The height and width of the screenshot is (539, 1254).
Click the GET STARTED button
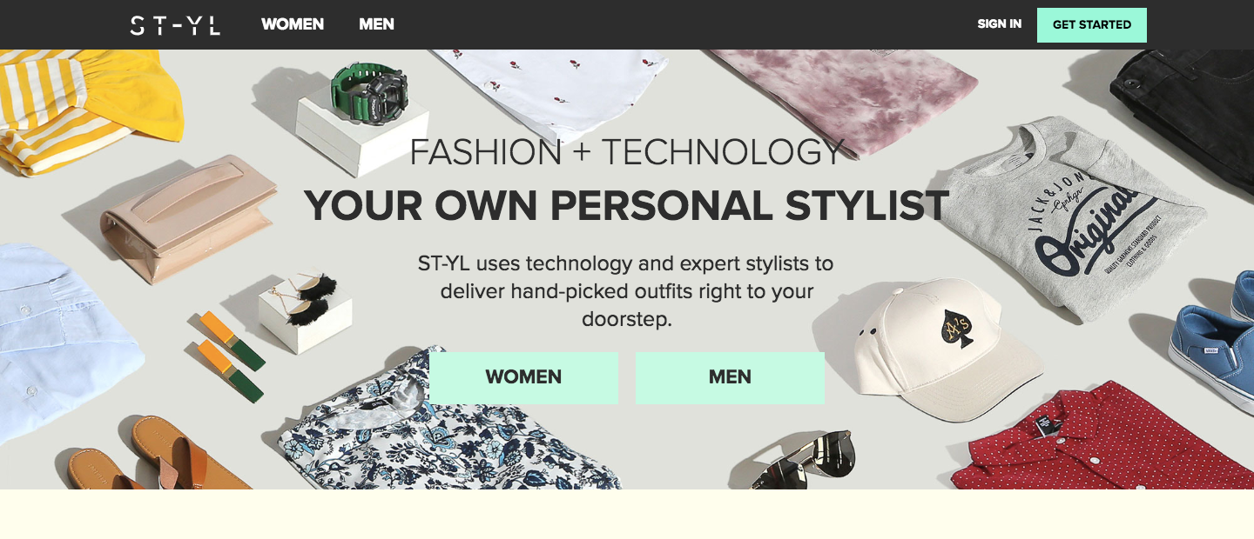(1092, 25)
